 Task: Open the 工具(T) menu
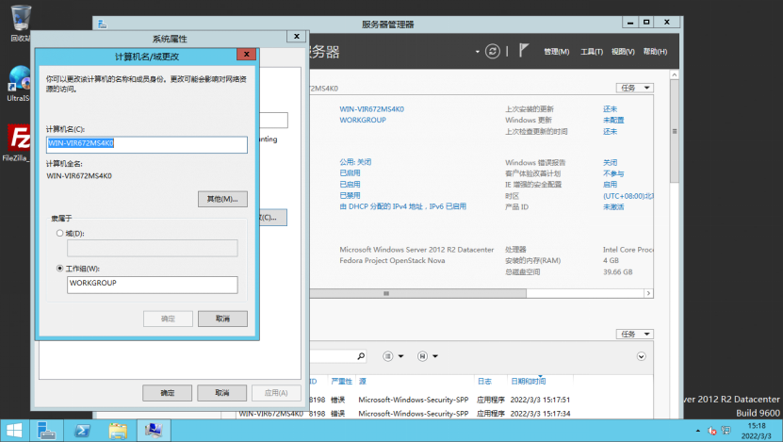point(592,52)
